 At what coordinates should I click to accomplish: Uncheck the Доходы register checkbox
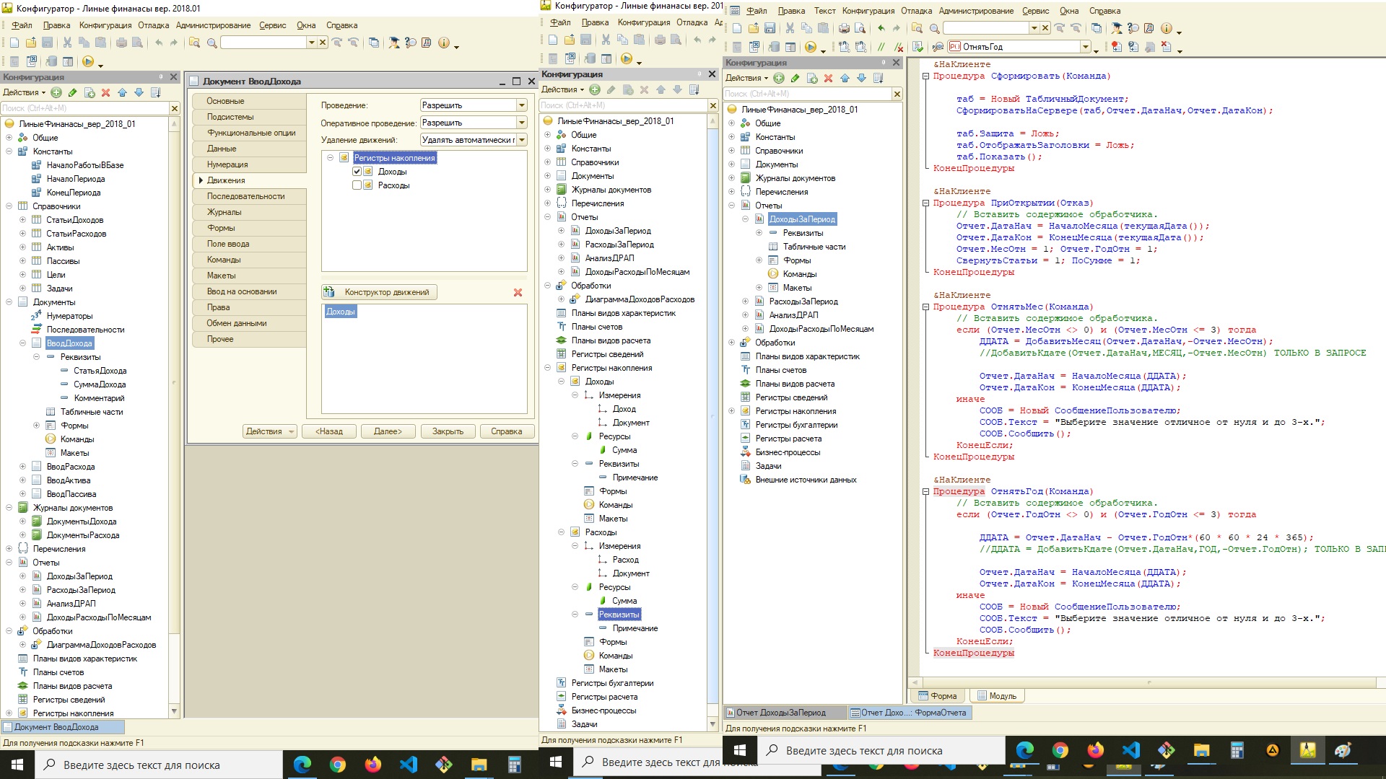pyautogui.click(x=357, y=172)
